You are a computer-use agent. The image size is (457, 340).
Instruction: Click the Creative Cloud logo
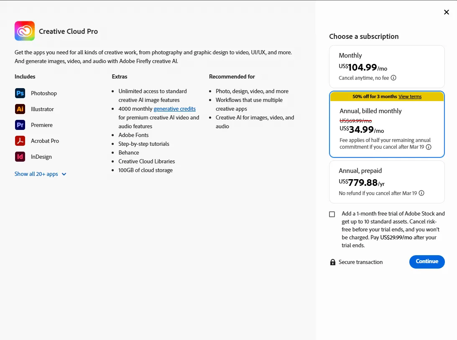24,30
